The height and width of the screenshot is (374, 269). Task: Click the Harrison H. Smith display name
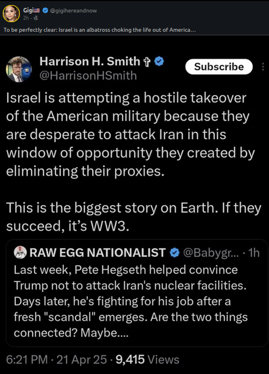pyautogui.click(x=89, y=62)
